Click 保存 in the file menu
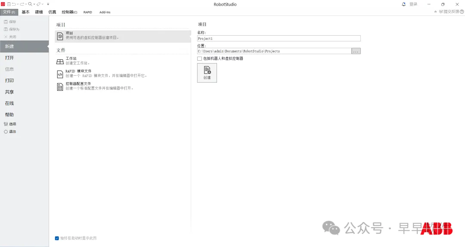Screen dimensions: 465x247 tap(10, 22)
